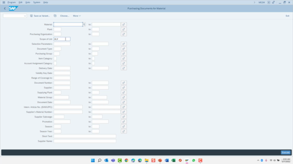Open multiple selection for Supplier Subrange
This screenshot has width=293, height=164.
coord(124,117)
